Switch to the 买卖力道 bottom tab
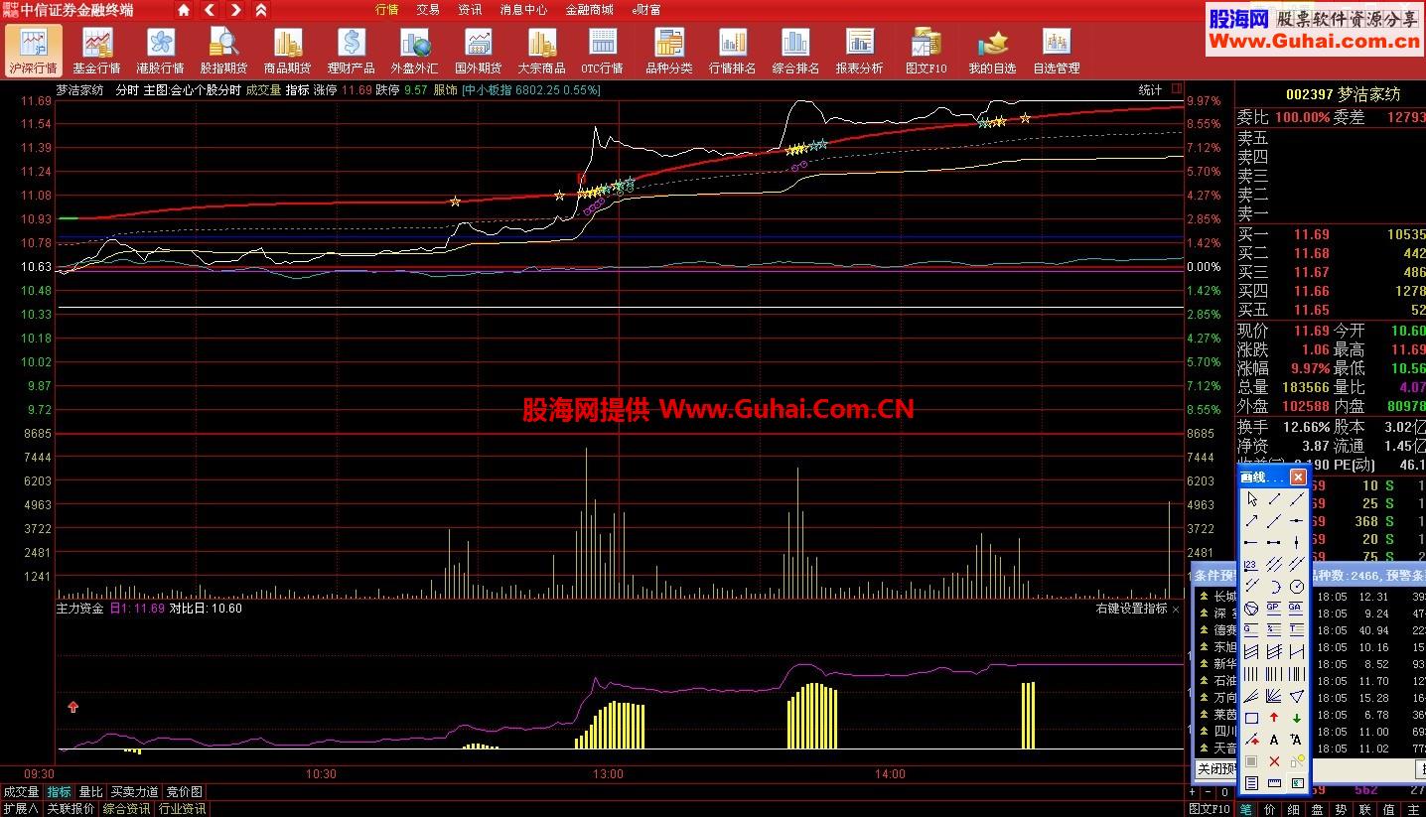The width and height of the screenshot is (1426, 817). coord(134,792)
